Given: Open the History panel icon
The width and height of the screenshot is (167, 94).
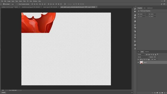Looking at the screenshot, I should click(135, 9).
